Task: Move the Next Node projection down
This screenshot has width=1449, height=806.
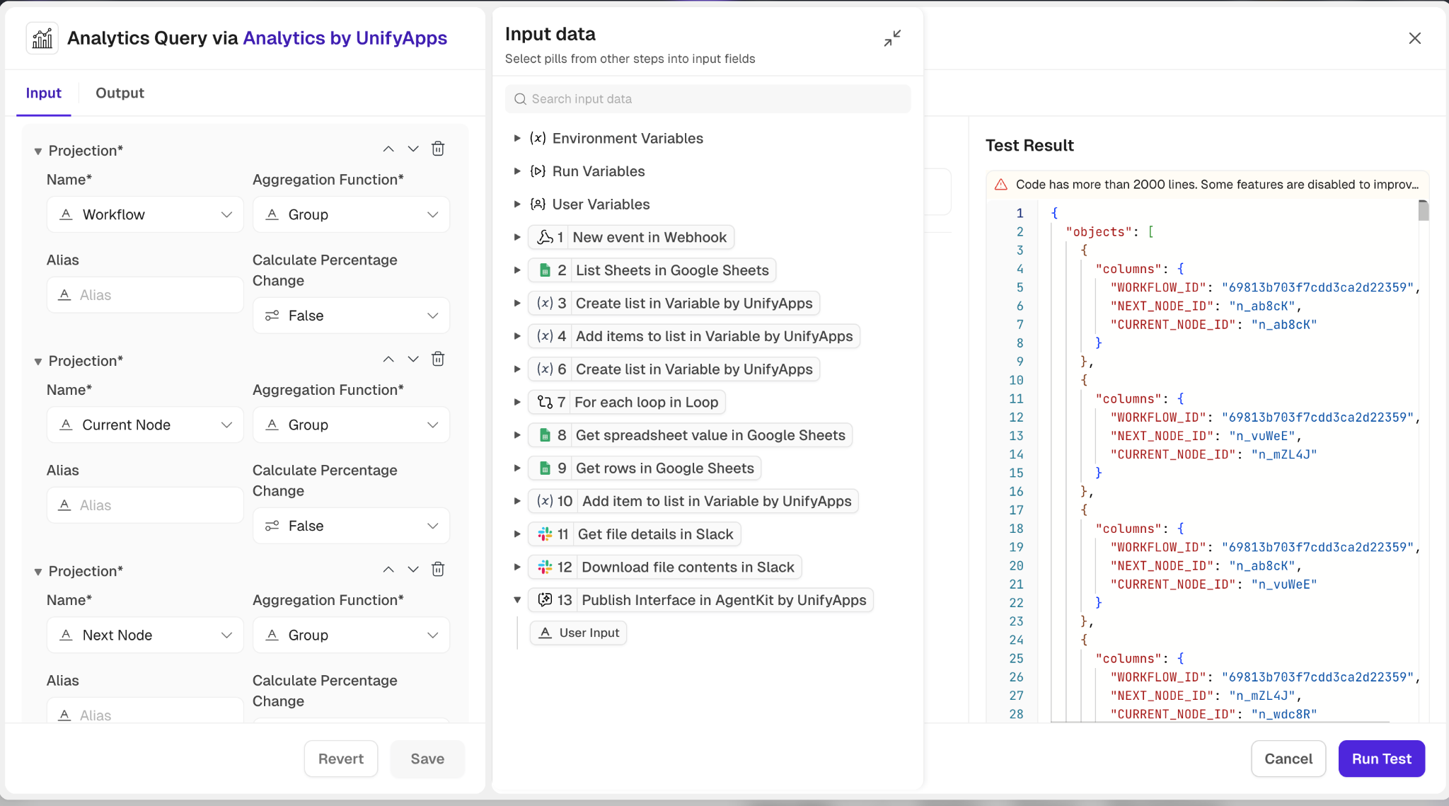Action: tap(413, 569)
